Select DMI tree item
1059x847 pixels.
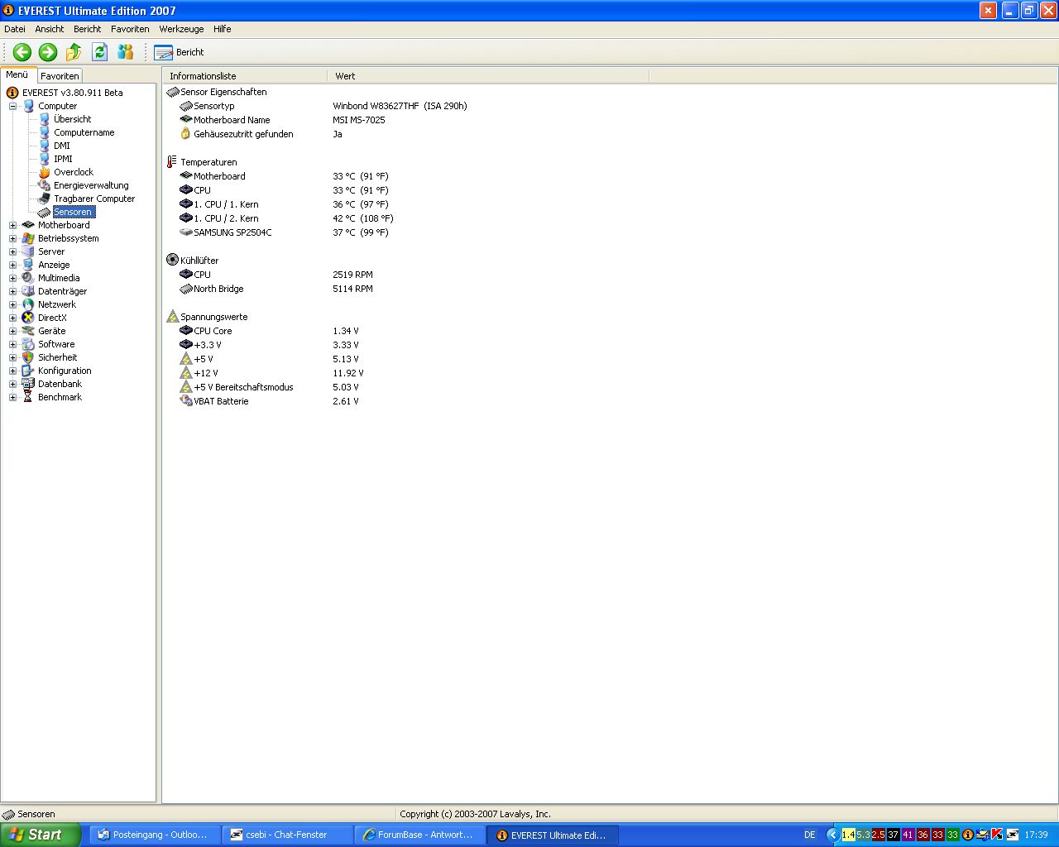coord(62,146)
